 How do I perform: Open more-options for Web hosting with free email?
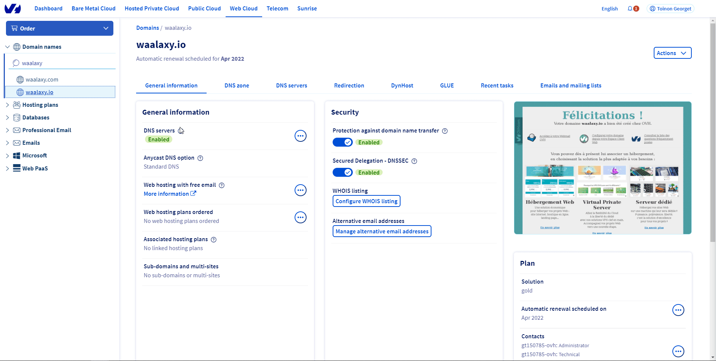(x=301, y=190)
